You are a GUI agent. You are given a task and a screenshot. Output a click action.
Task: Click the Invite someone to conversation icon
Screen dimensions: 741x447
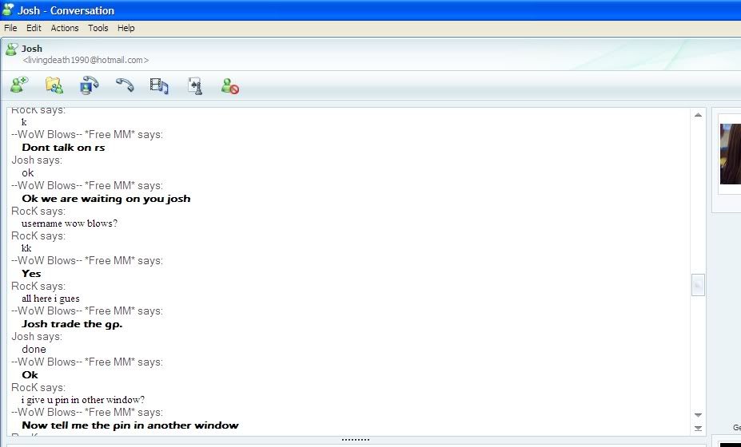tap(19, 85)
